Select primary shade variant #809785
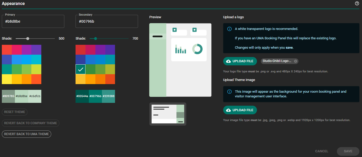This screenshot has width=362, height=157. click(x=8, y=96)
